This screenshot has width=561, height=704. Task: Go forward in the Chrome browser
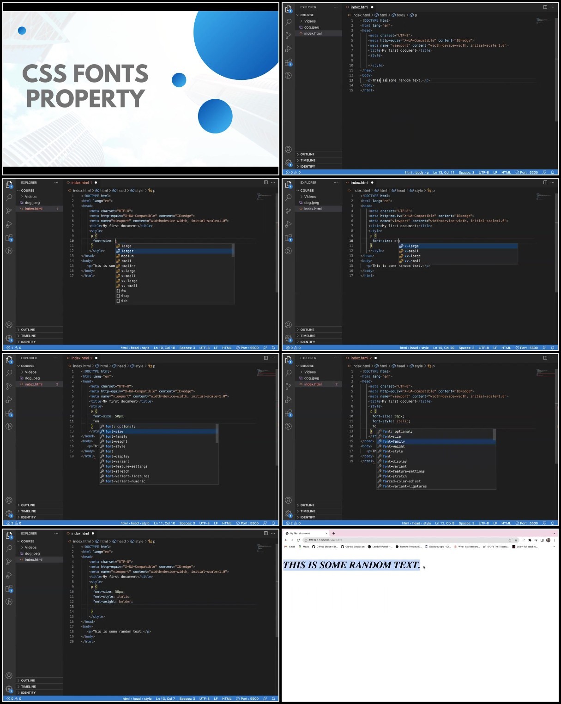[x=292, y=540]
